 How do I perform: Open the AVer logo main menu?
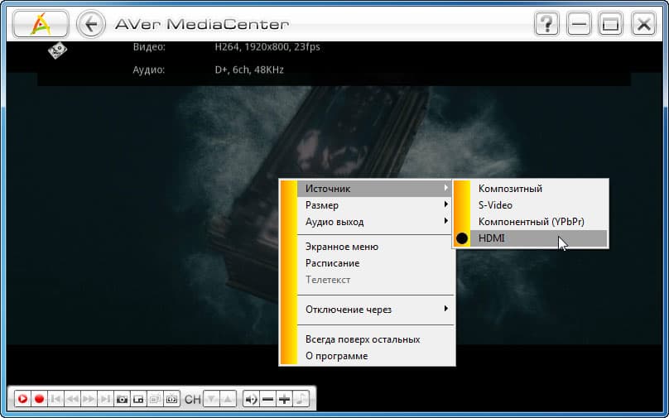click(x=41, y=24)
